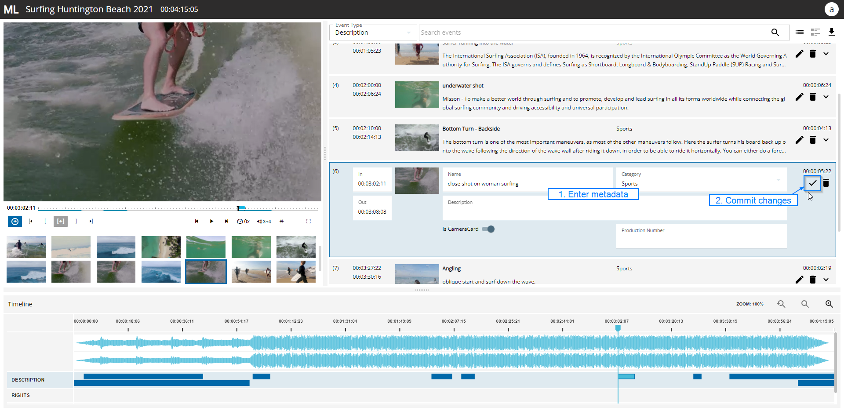Viewport: 844px width, 411px height.
Task: Commit changes with the checkmark icon
Action: click(x=812, y=183)
